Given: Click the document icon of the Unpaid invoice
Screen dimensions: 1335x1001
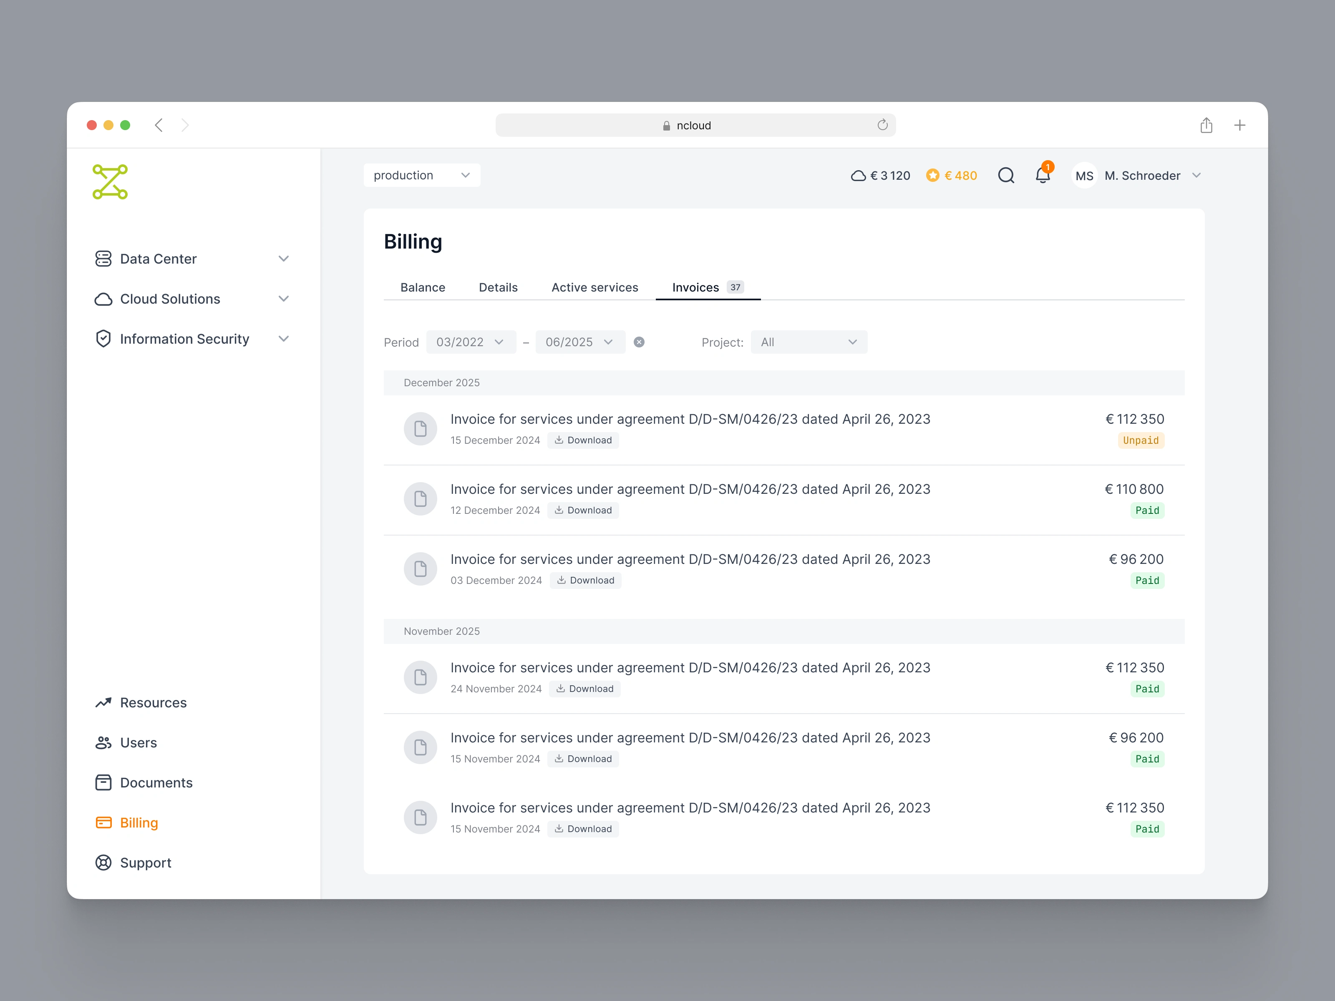Looking at the screenshot, I should 420,429.
